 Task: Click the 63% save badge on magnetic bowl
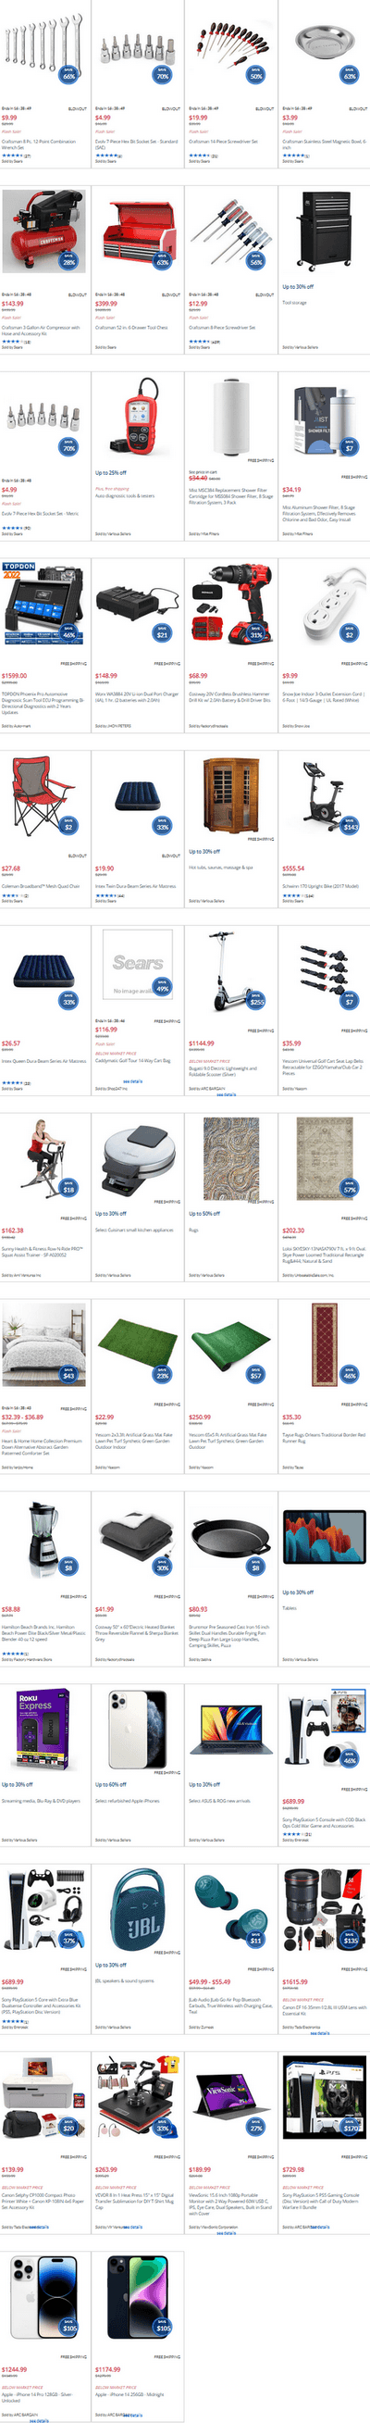coord(350,74)
